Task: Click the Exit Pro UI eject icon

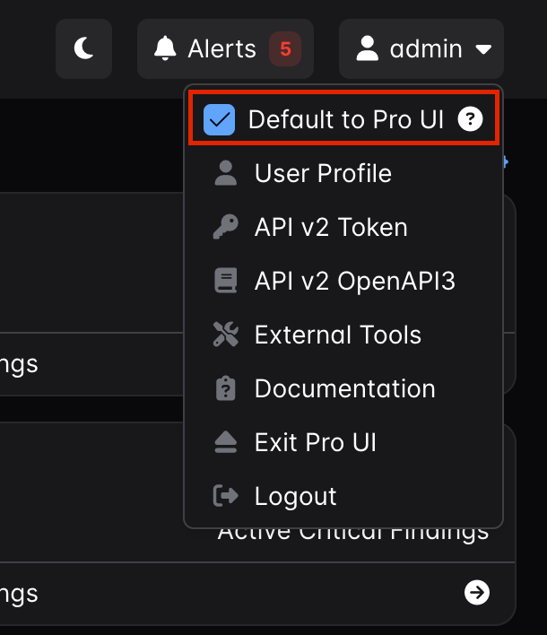Action: [x=226, y=442]
